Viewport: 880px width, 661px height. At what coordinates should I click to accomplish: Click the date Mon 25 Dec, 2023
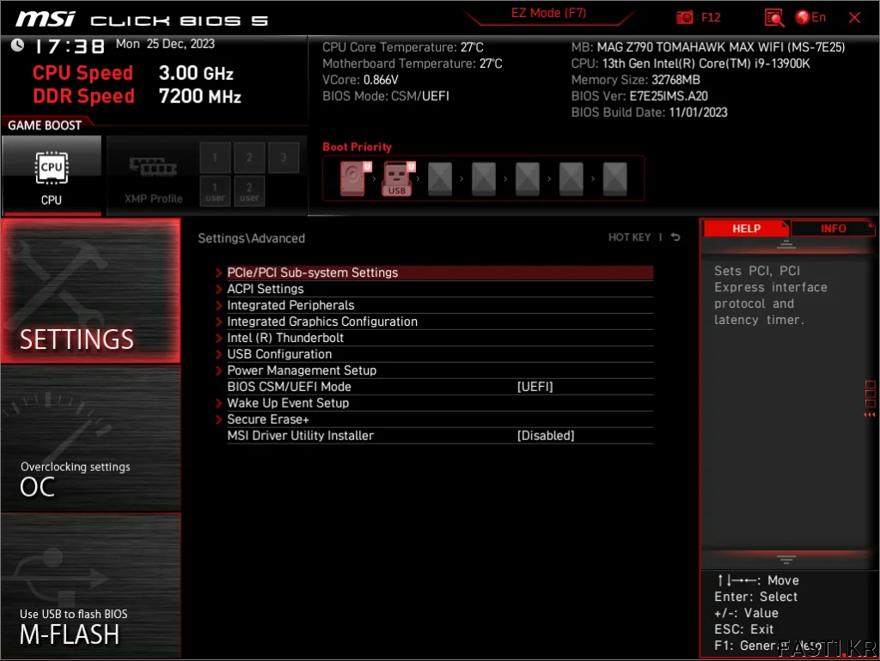point(165,44)
